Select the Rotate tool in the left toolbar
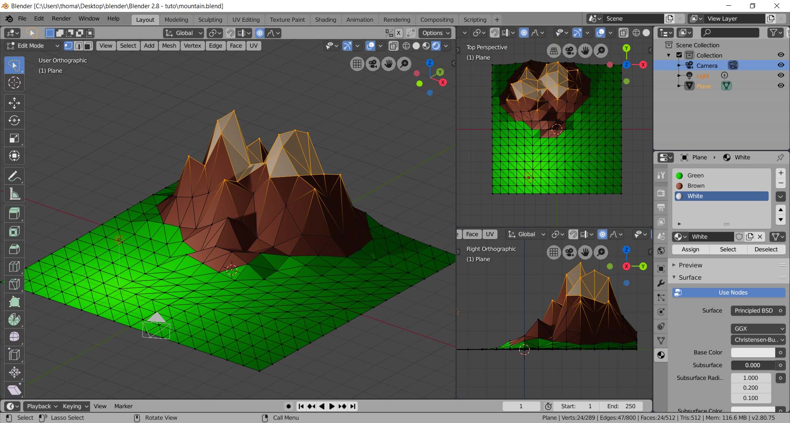This screenshot has height=423, width=790. point(14,120)
